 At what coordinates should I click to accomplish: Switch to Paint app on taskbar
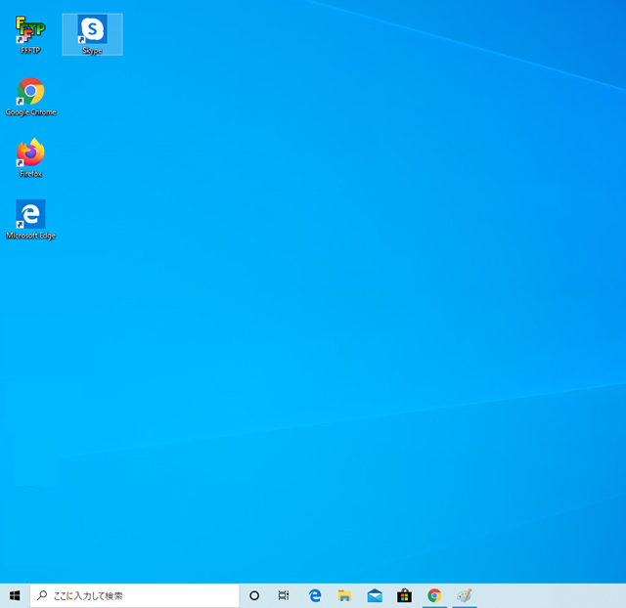click(x=465, y=595)
